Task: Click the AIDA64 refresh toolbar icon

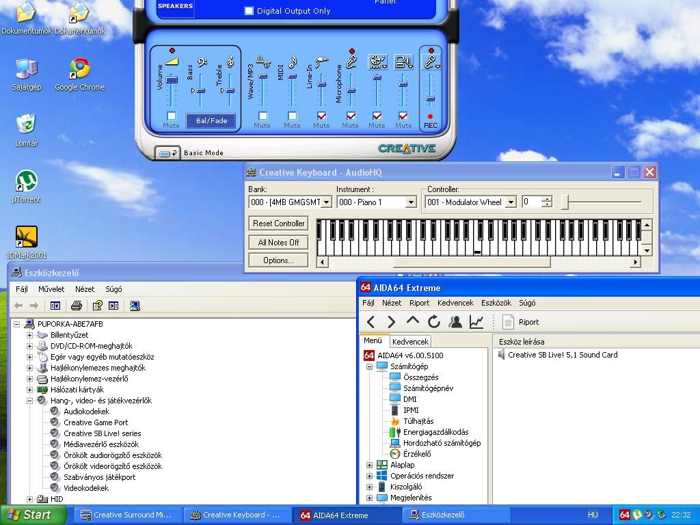Action: (x=434, y=322)
